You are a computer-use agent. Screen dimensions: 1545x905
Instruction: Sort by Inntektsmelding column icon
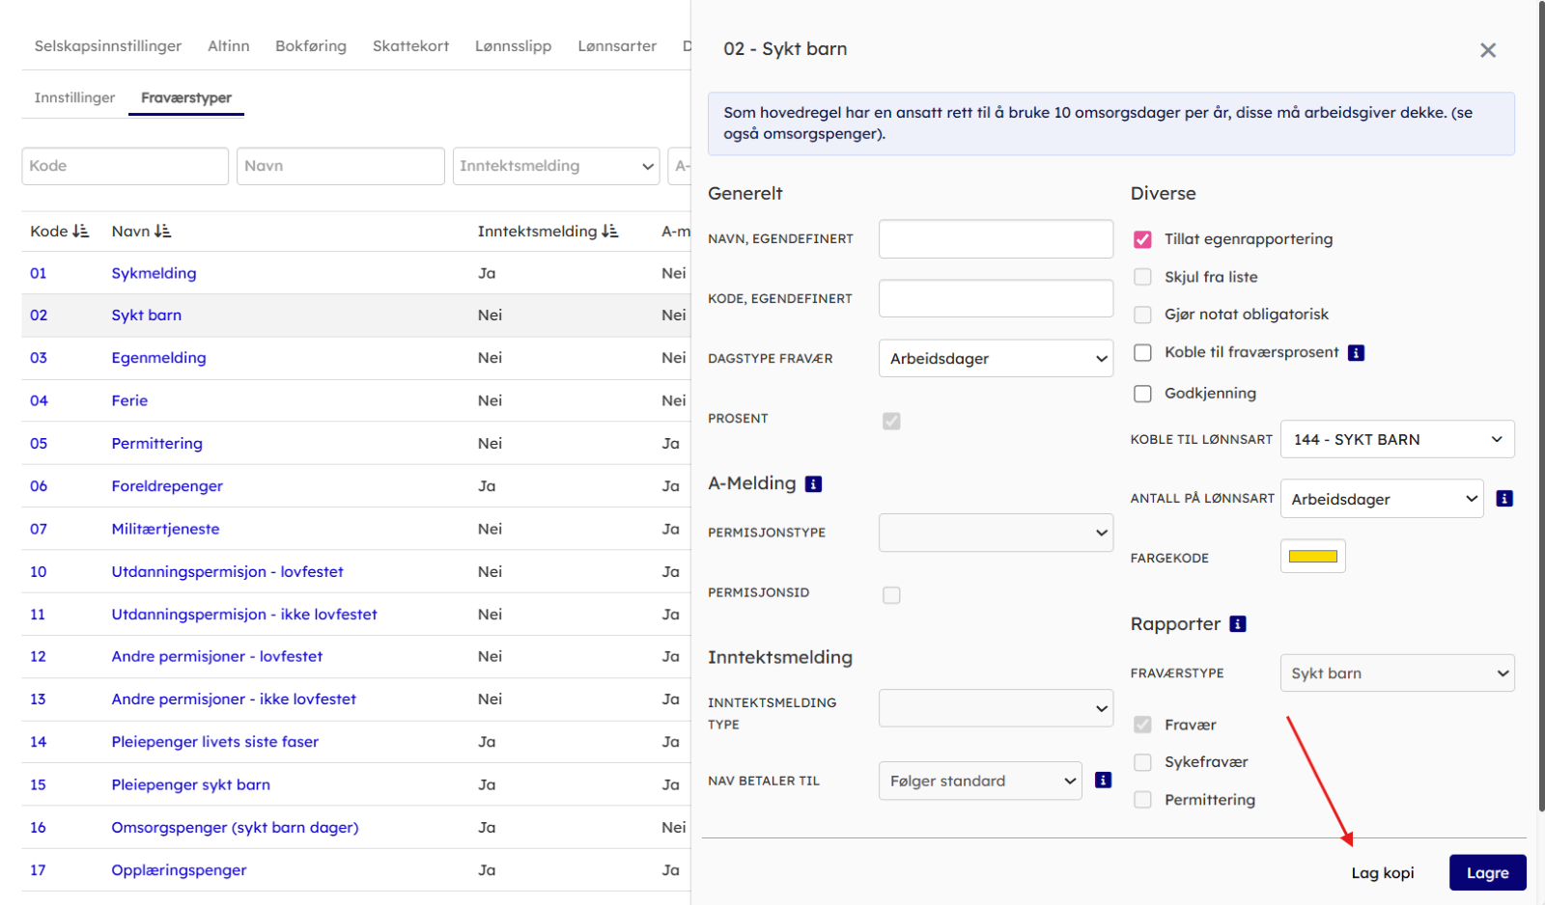click(x=609, y=232)
